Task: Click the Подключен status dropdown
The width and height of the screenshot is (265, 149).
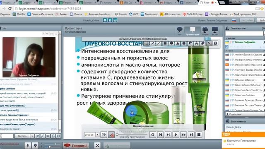Action: coord(245,114)
